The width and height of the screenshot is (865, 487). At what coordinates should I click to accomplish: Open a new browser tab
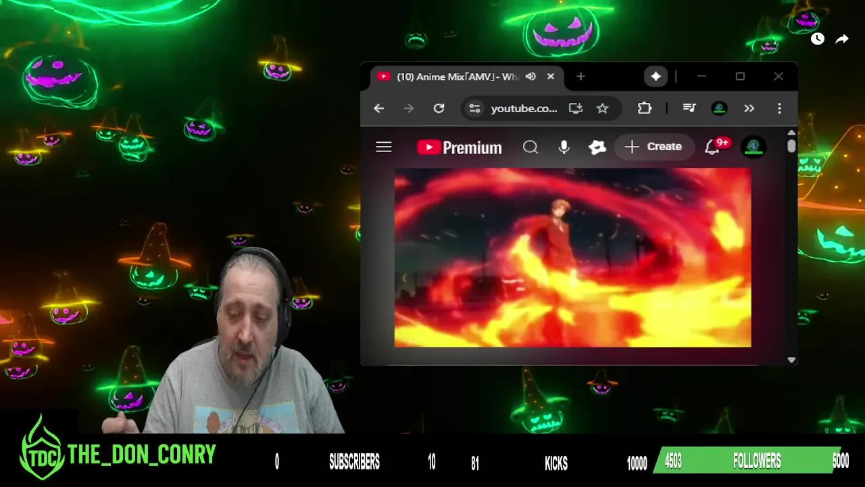click(x=580, y=76)
